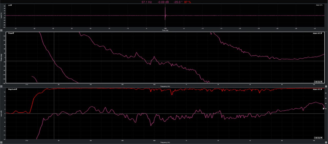Open the Magnitude plot type dropdown
This screenshot has height=144, width=328.
12,89
